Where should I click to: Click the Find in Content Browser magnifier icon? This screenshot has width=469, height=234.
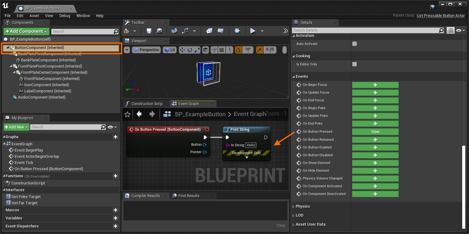coord(159,31)
